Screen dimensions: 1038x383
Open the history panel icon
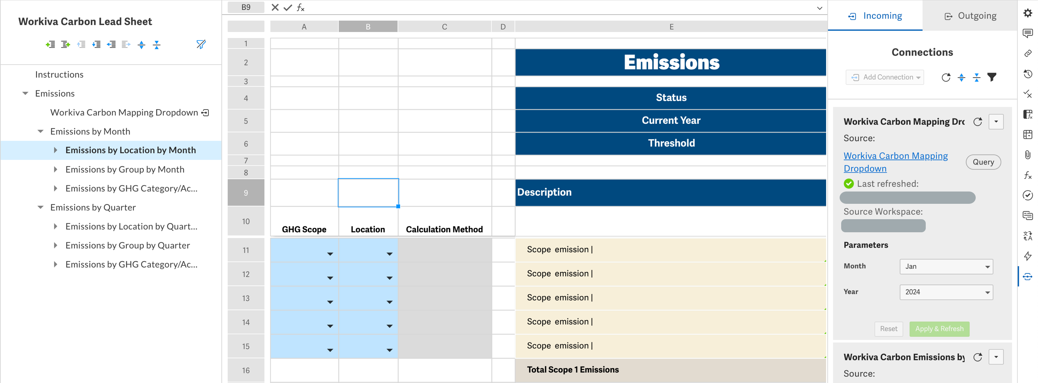pyautogui.click(x=1028, y=74)
